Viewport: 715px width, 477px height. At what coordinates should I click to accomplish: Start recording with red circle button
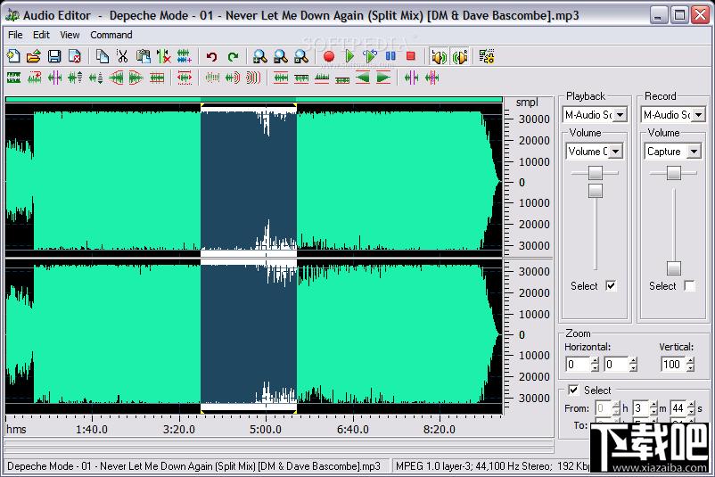329,56
